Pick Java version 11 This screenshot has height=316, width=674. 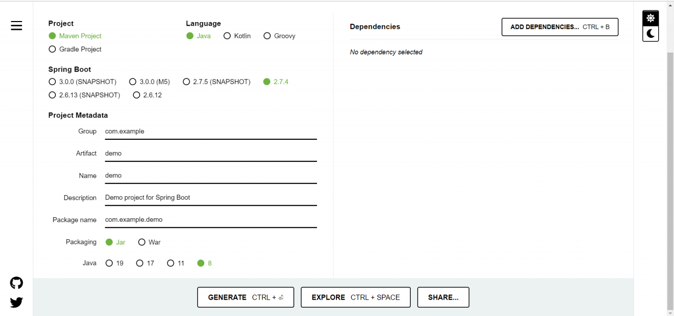175,263
